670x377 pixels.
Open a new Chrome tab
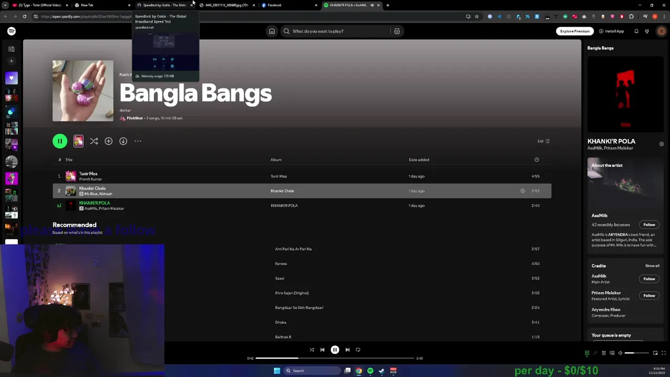click(388, 5)
